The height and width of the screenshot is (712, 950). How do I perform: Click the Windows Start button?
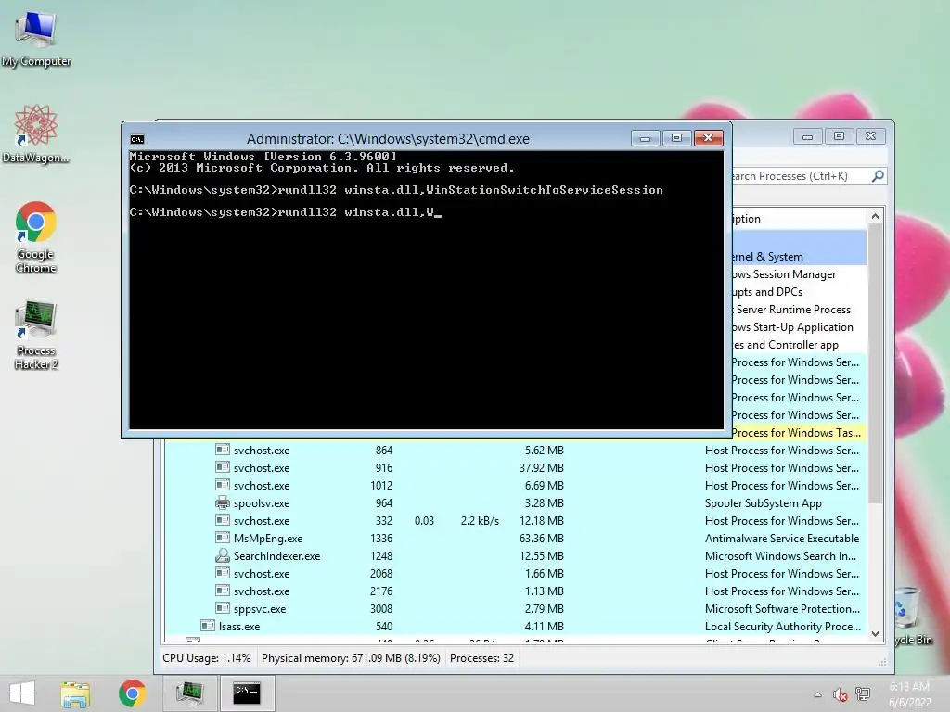(22, 693)
